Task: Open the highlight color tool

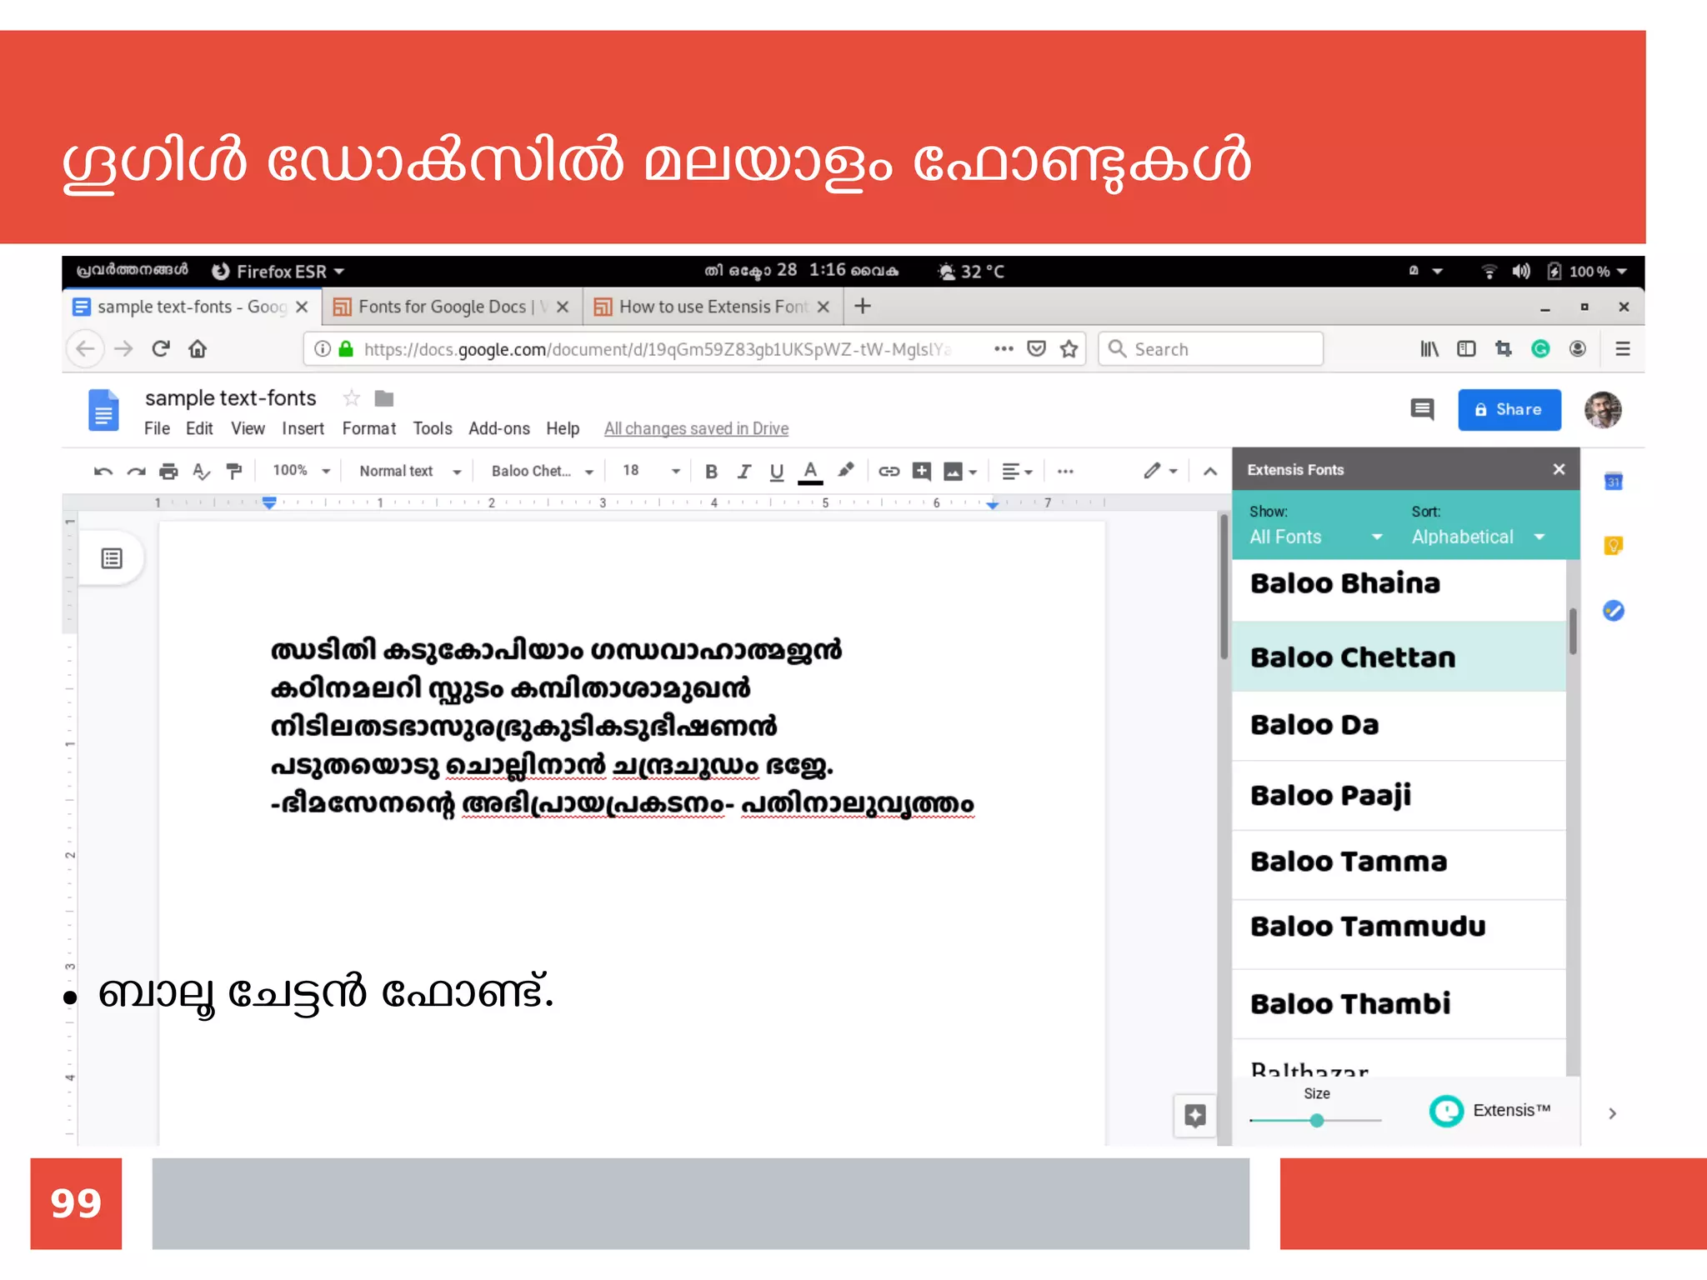Action: point(846,471)
